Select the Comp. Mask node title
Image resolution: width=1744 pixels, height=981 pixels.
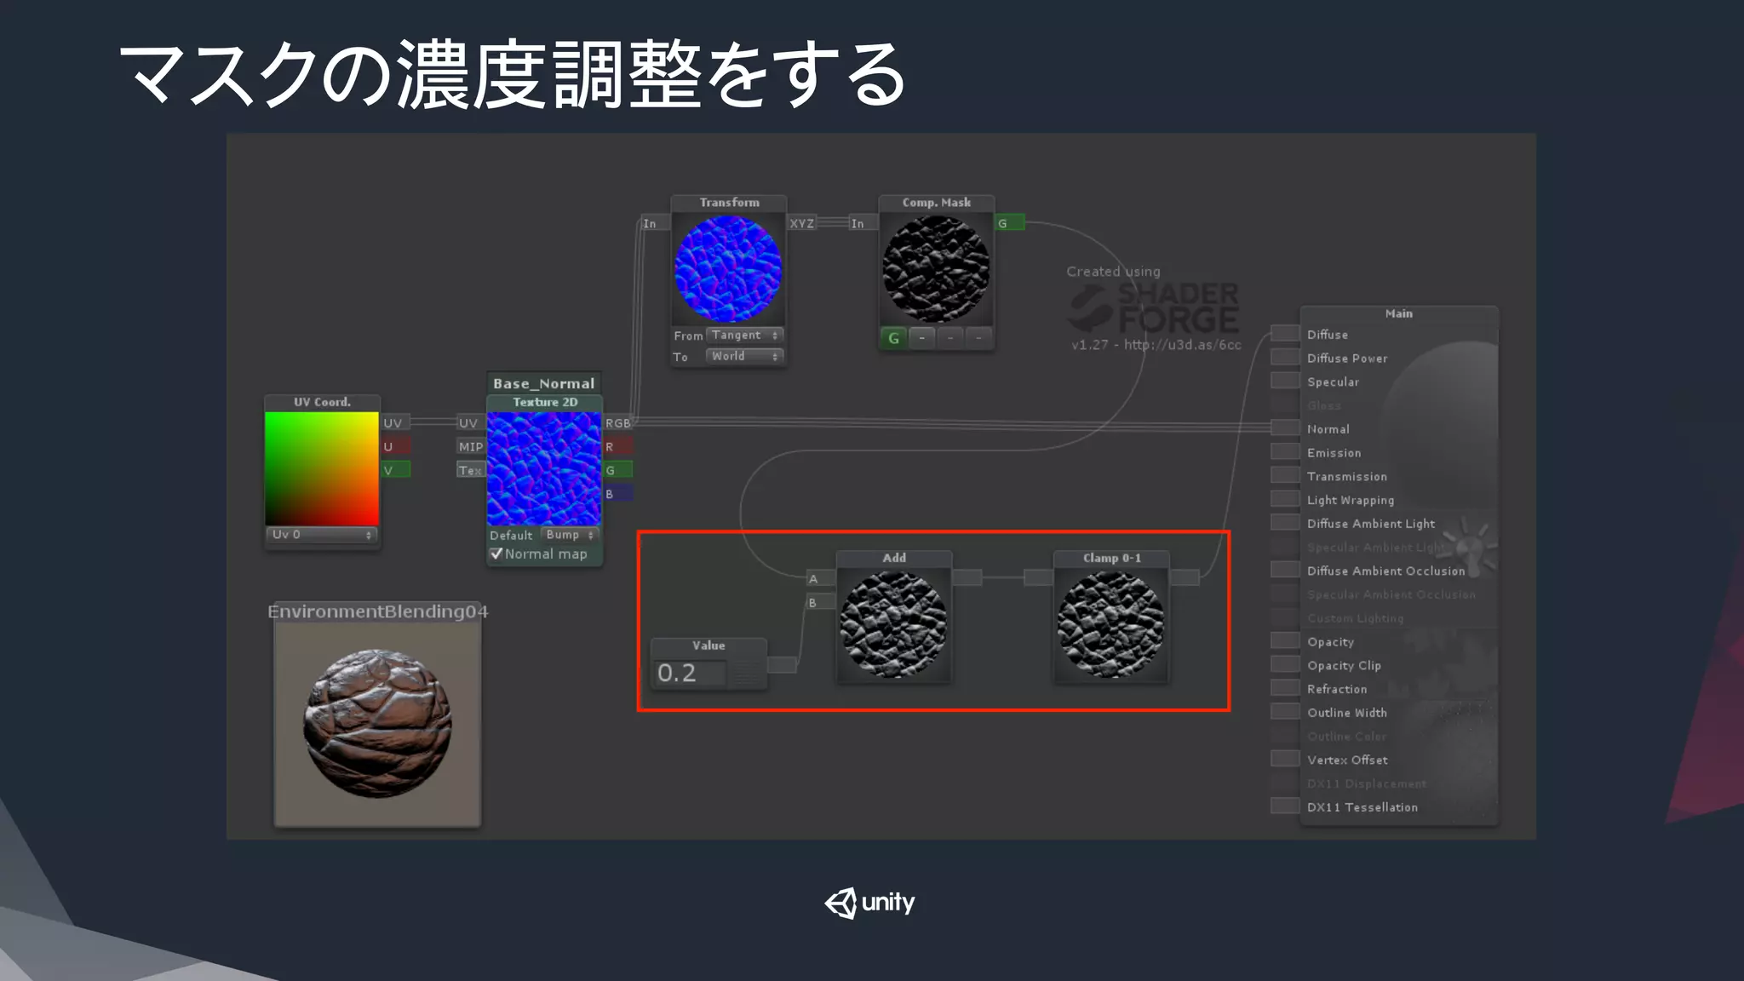(x=937, y=203)
